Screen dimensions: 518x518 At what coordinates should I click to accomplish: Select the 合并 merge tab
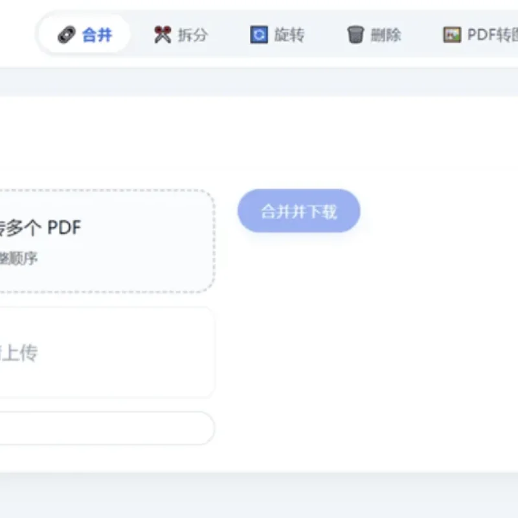click(x=85, y=34)
